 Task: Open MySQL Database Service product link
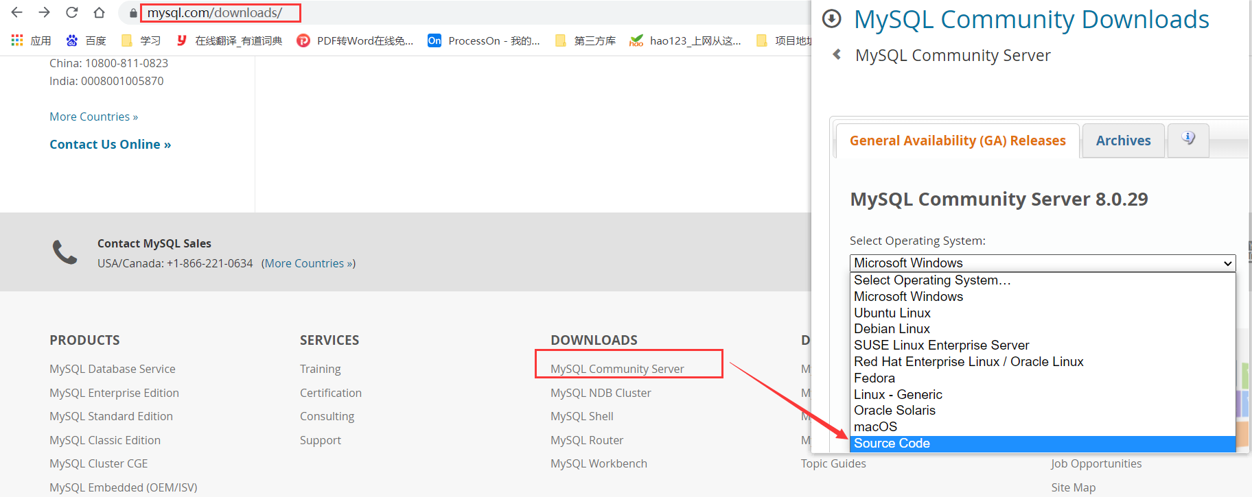pos(113,369)
